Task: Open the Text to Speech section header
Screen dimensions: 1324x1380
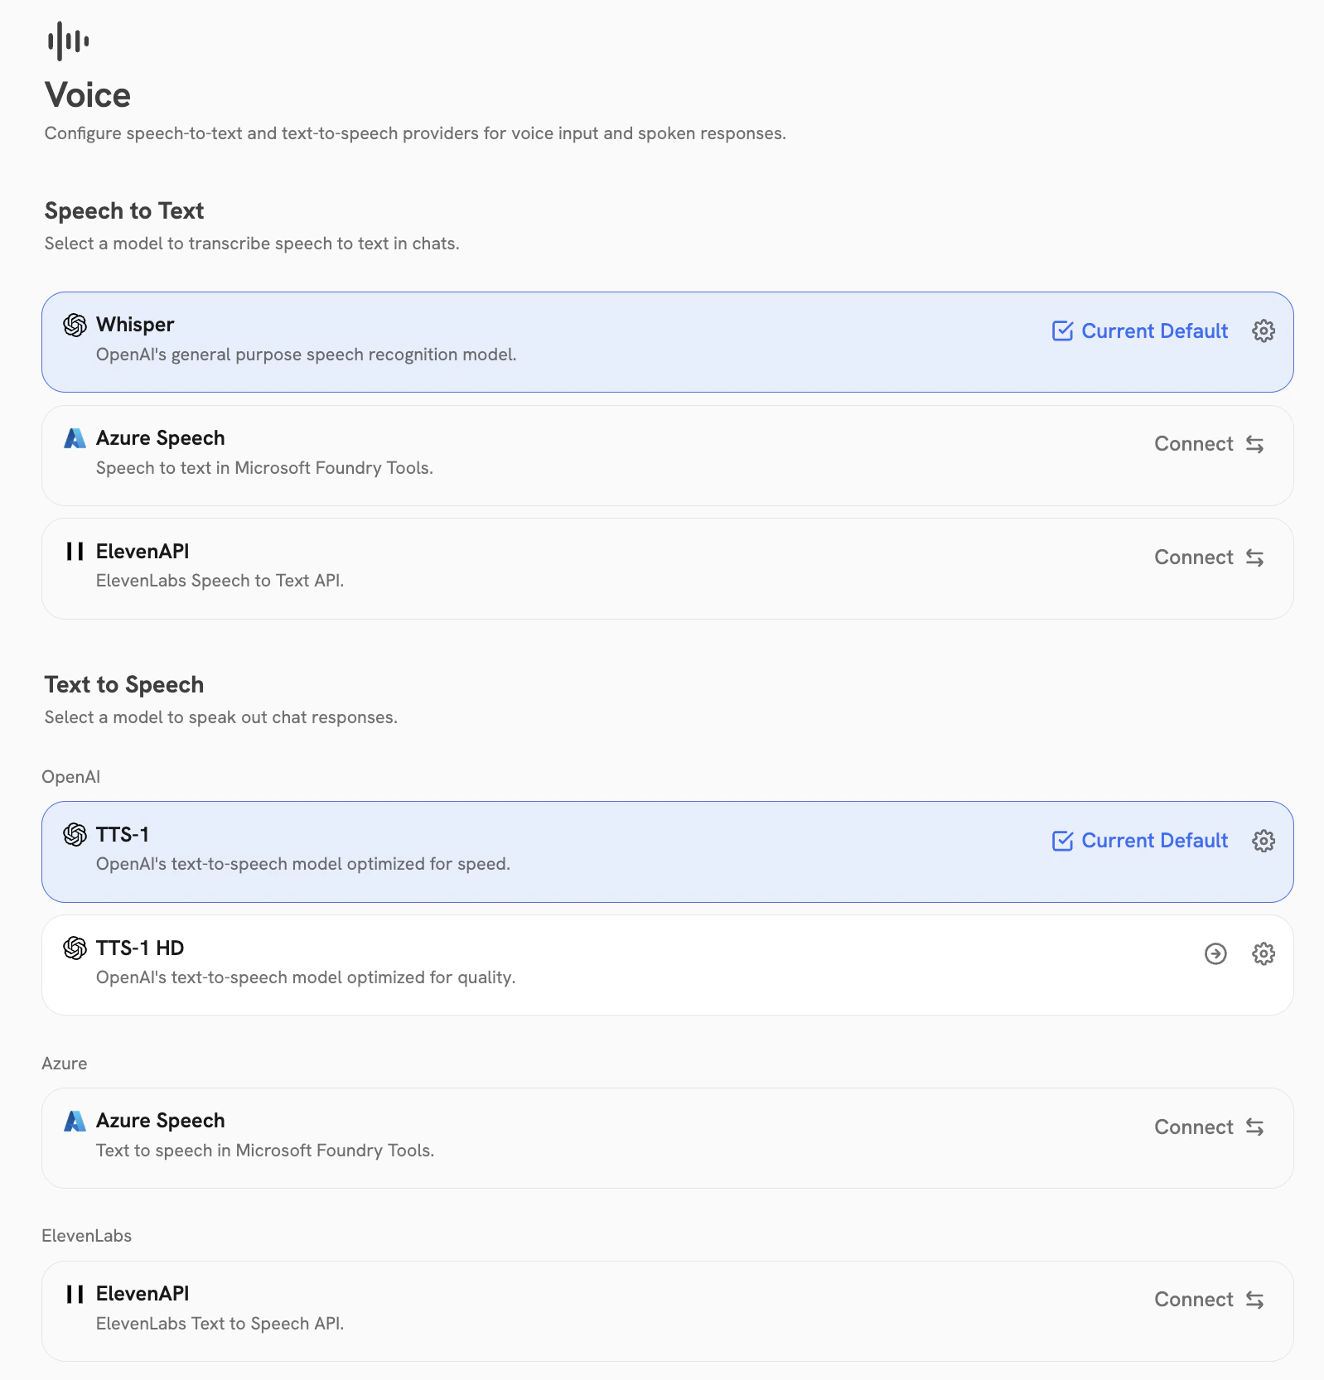Action: coord(123,685)
